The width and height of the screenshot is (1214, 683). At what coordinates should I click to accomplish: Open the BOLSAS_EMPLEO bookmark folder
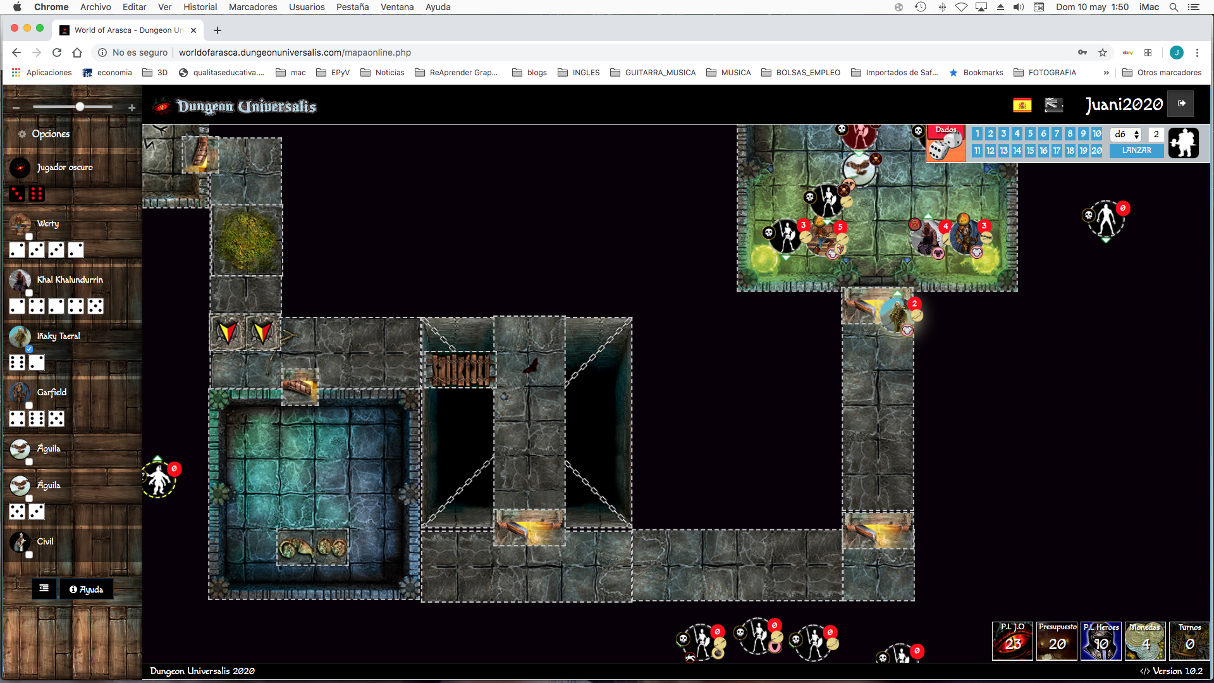coord(801,73)
